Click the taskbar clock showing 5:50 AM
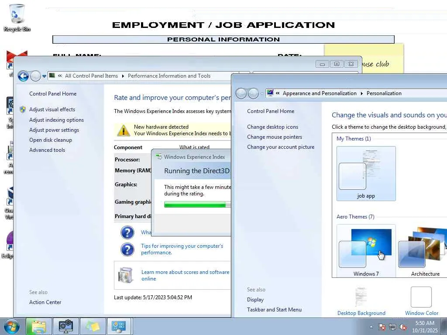 point(425,327)
